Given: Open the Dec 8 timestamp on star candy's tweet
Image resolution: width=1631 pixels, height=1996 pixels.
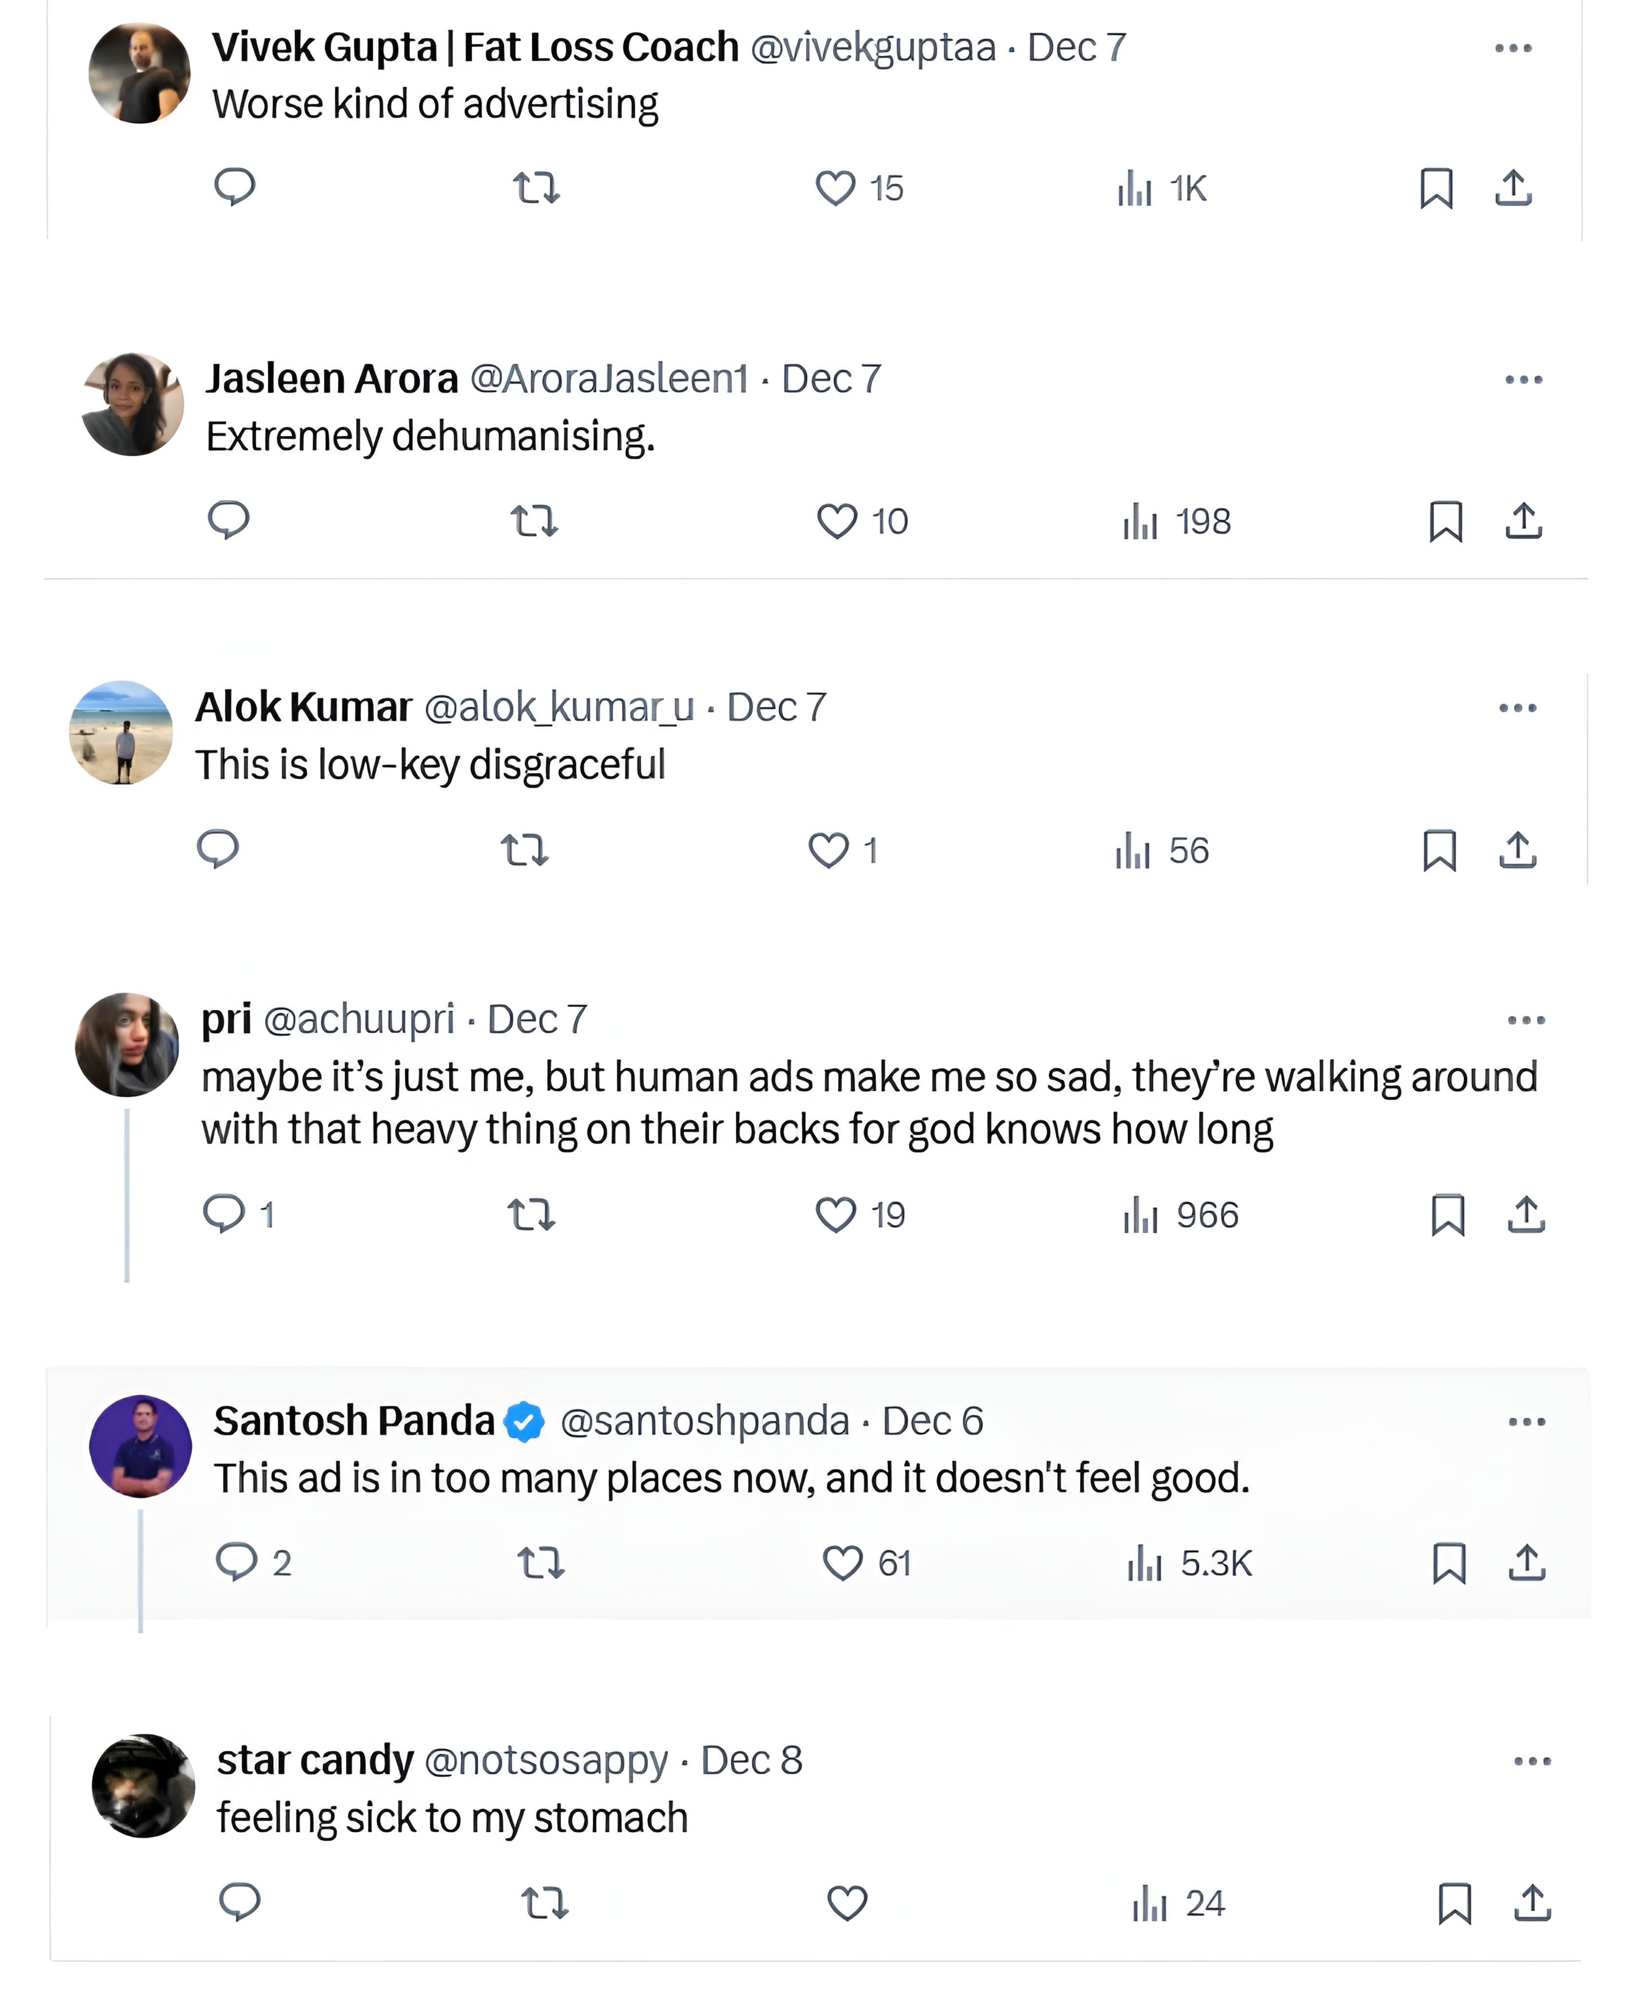Looking at the screenshot, I should click(x=751, y=1760).
